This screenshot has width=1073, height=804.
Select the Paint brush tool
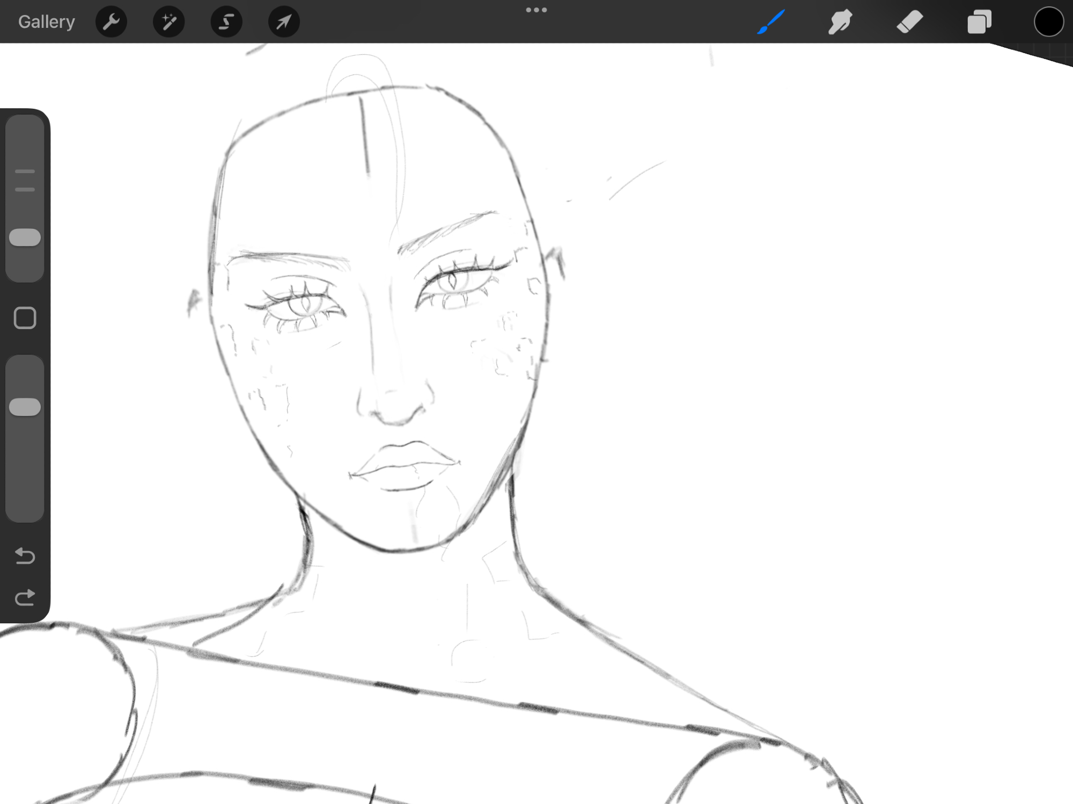click(x=771, y=22)
